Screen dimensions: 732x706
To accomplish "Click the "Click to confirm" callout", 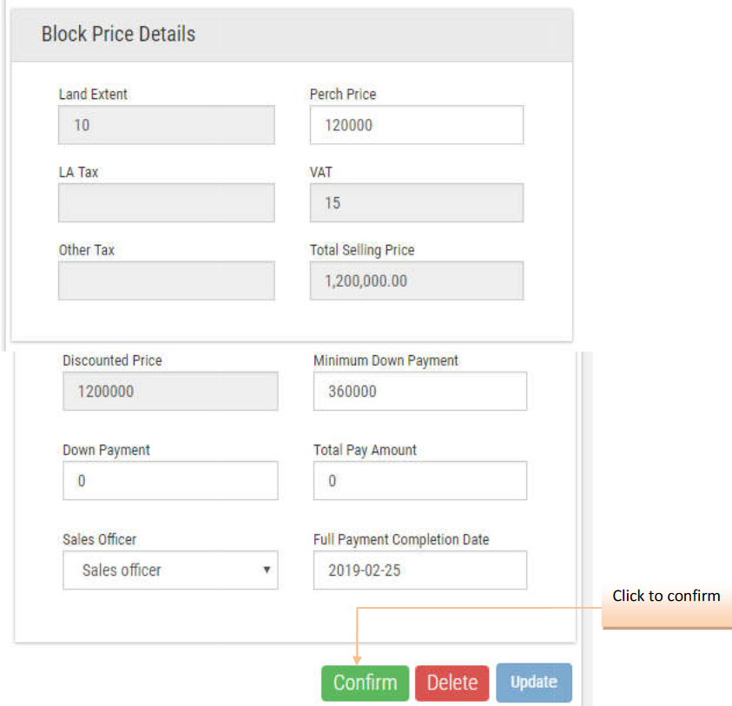I will (x=666, y=596).
